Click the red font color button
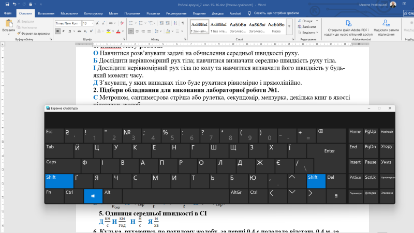 click(x=118, y=31)
